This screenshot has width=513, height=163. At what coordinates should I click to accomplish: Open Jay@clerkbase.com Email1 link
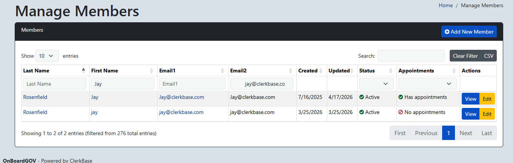click(182, 97)
